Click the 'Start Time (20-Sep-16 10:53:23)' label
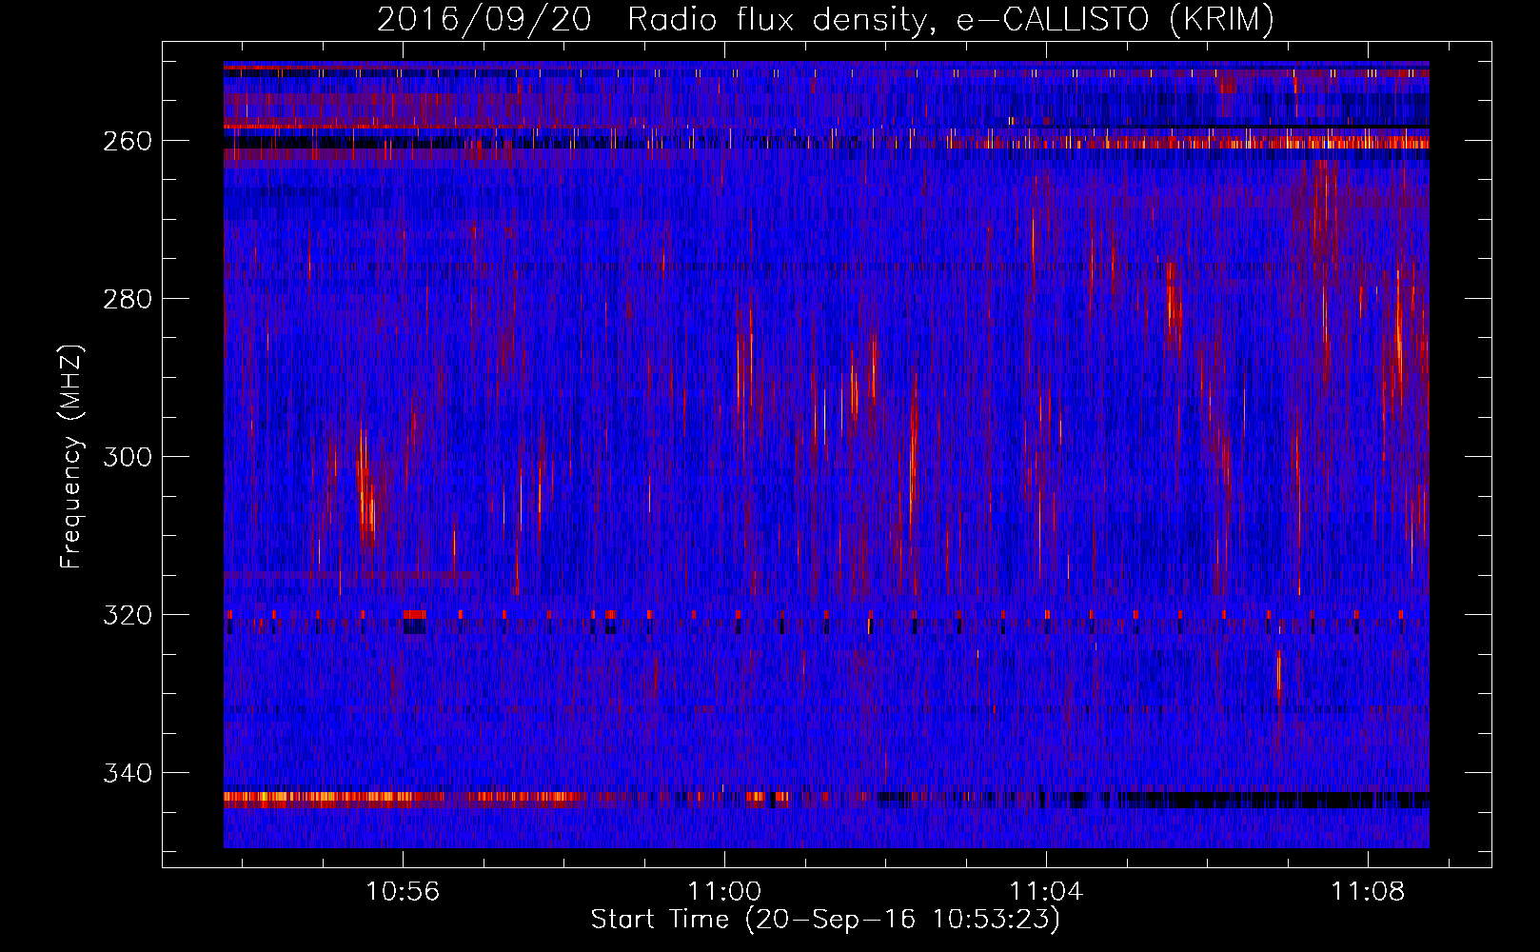 [x=825, y=920]
